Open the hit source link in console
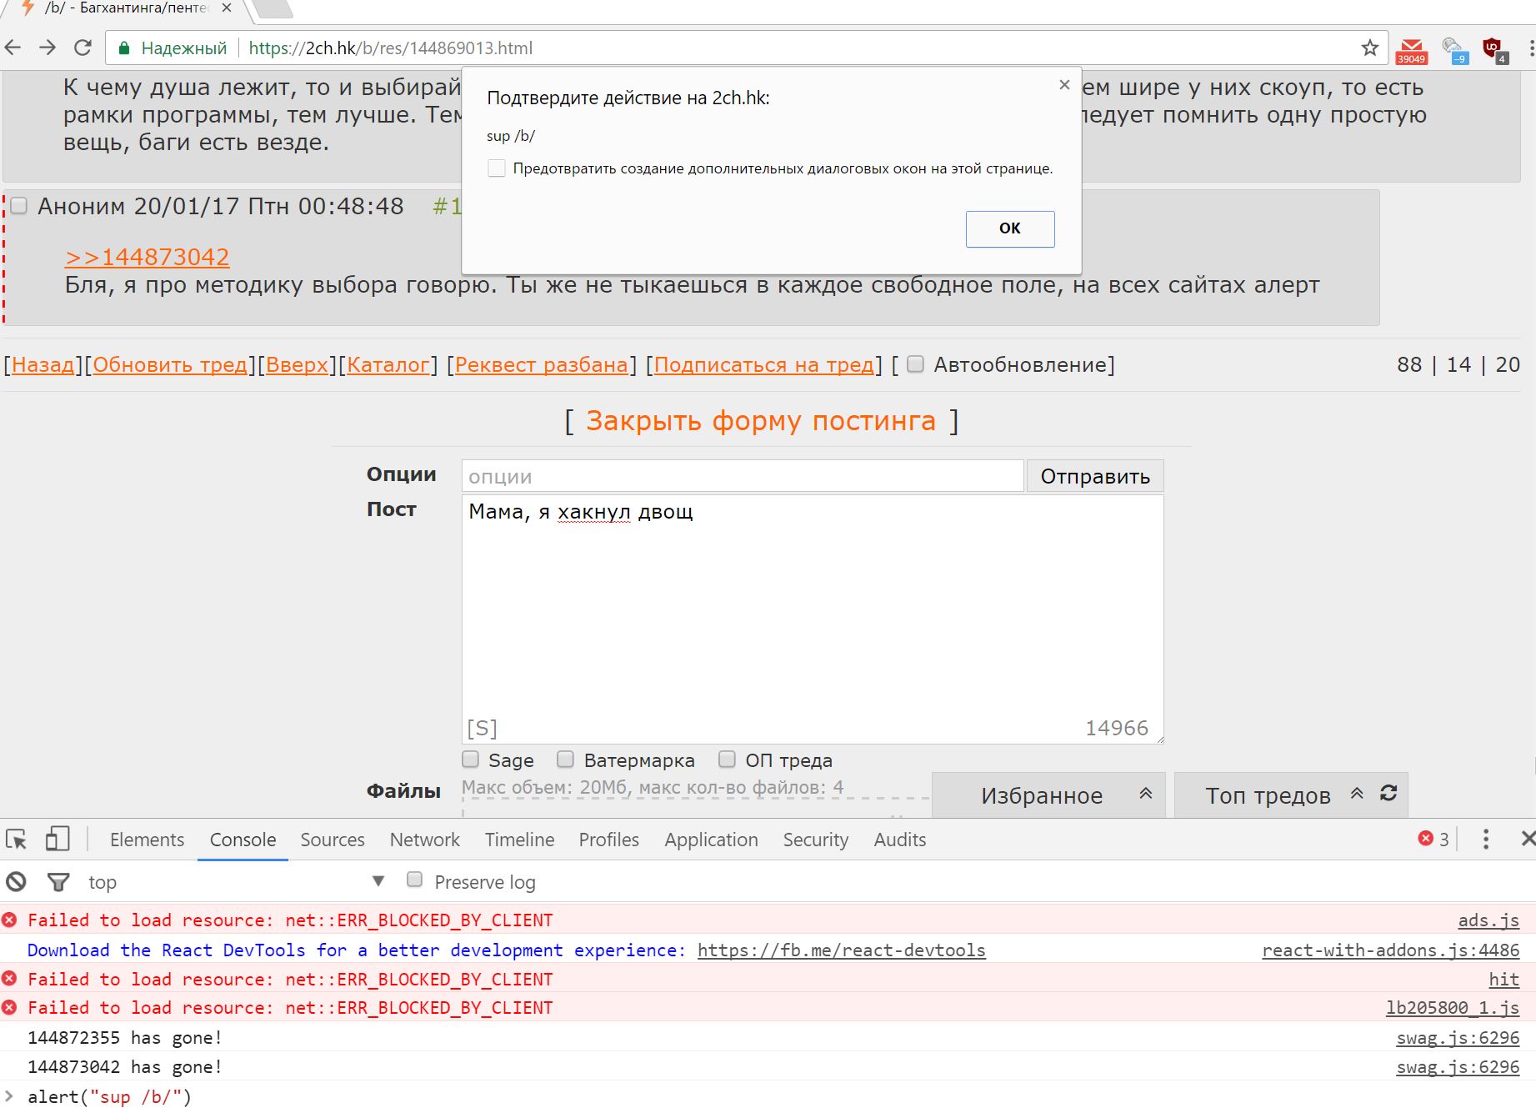The image size is (1536, 1118). coord(1504,980)
